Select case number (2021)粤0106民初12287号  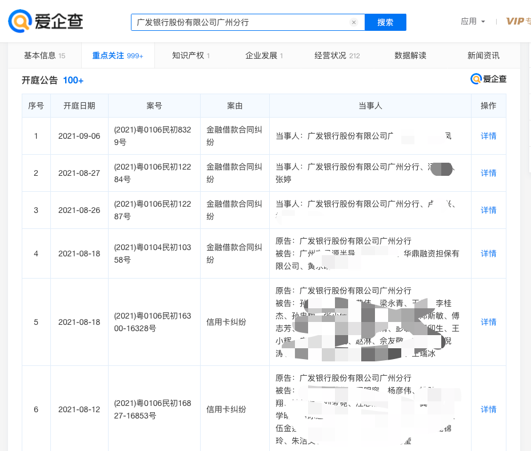(x=153, y=211)
